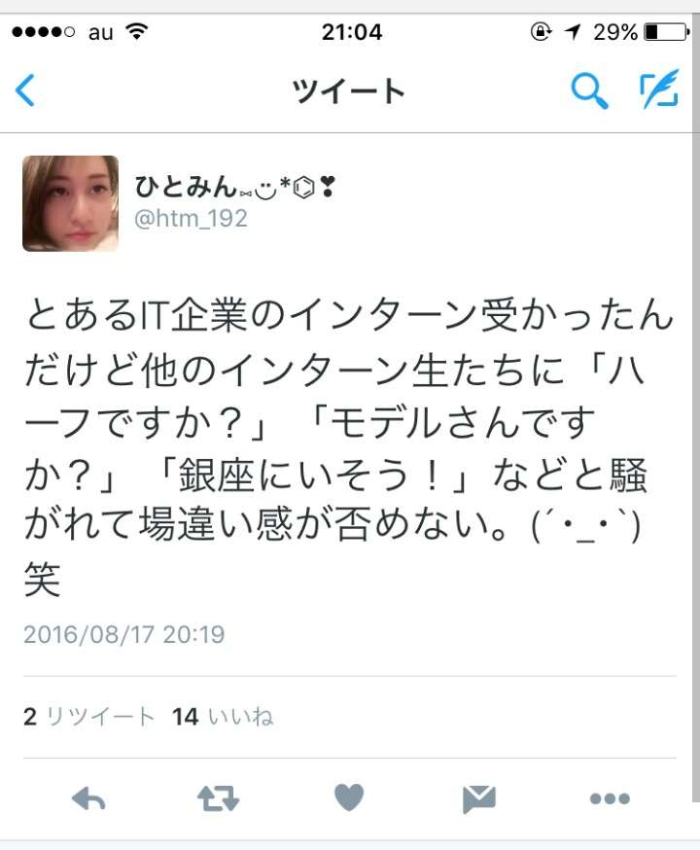Select the 2016/08/17 20:19 timestamp

(124, 634)
